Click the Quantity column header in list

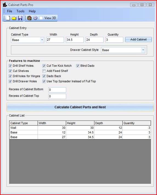(137, 123)
